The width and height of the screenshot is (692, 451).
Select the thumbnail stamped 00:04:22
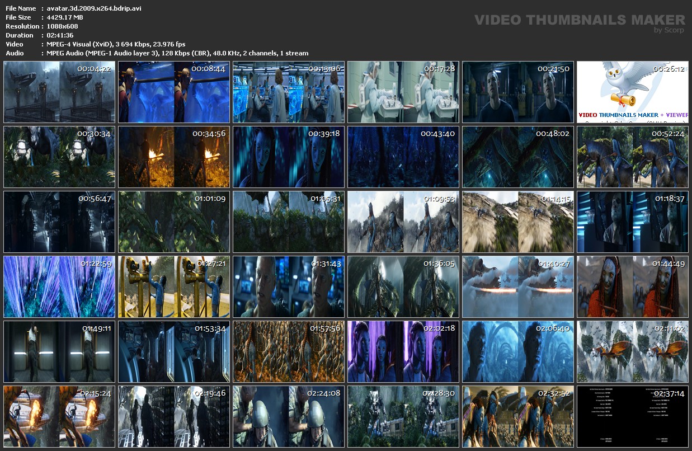point(59,92)
